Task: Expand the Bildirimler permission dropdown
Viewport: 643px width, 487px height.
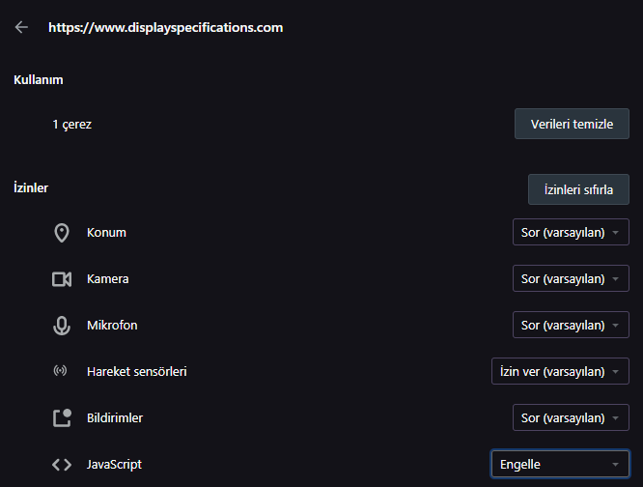Action: tap(570, 418)
